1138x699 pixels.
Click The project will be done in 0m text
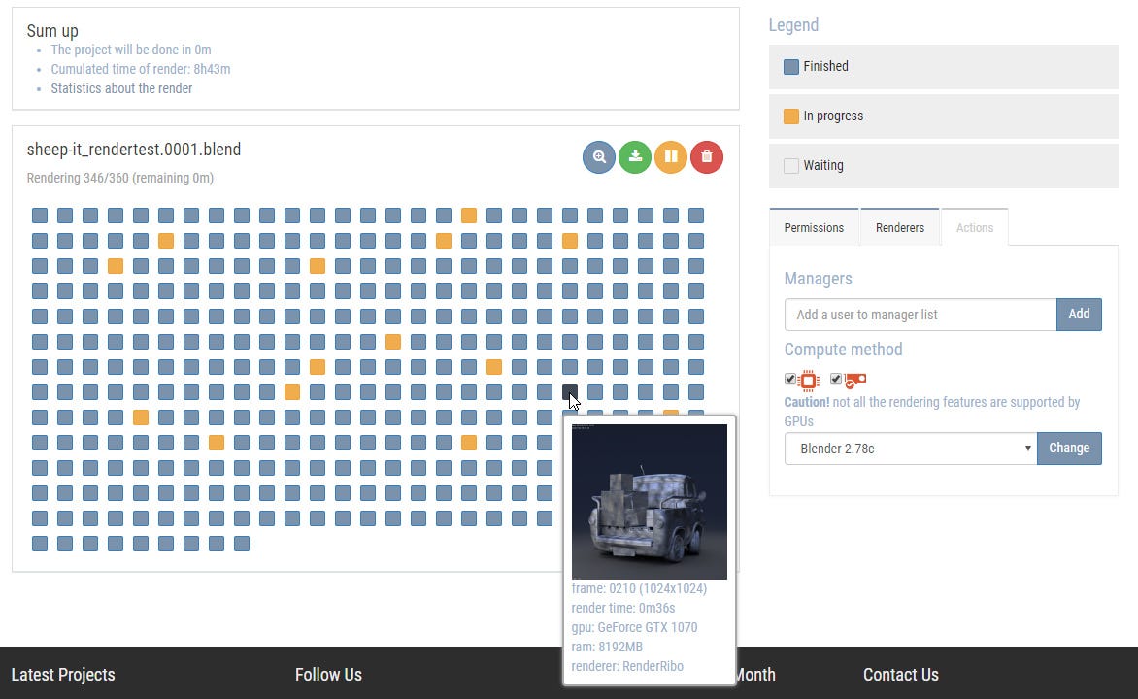click(x=131, y=50)
